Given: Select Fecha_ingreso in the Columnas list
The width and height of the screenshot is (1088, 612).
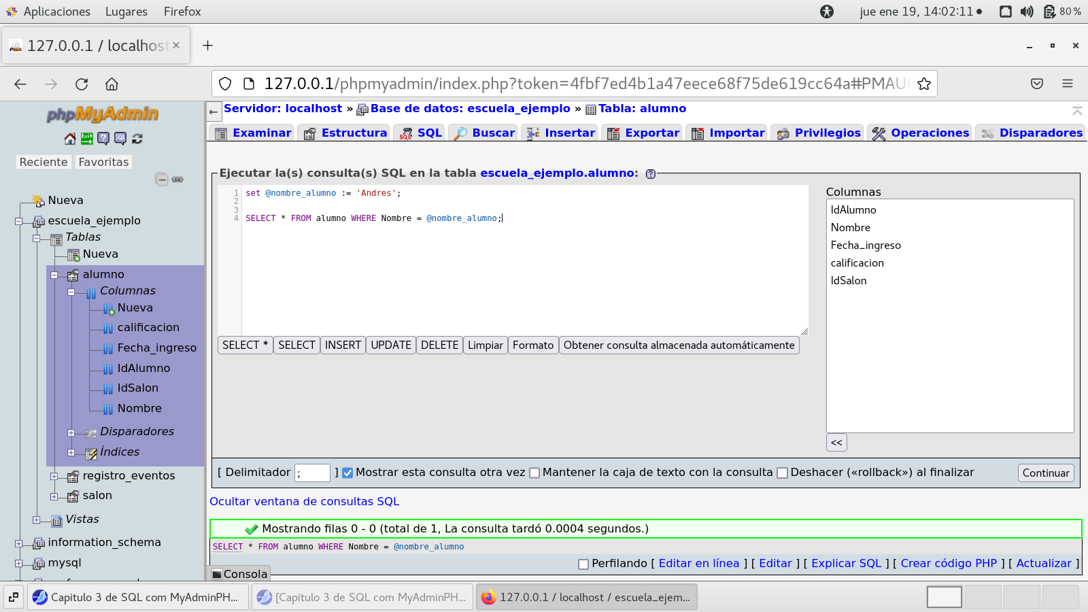Looking at the screenshot, I should pos(865,245).
